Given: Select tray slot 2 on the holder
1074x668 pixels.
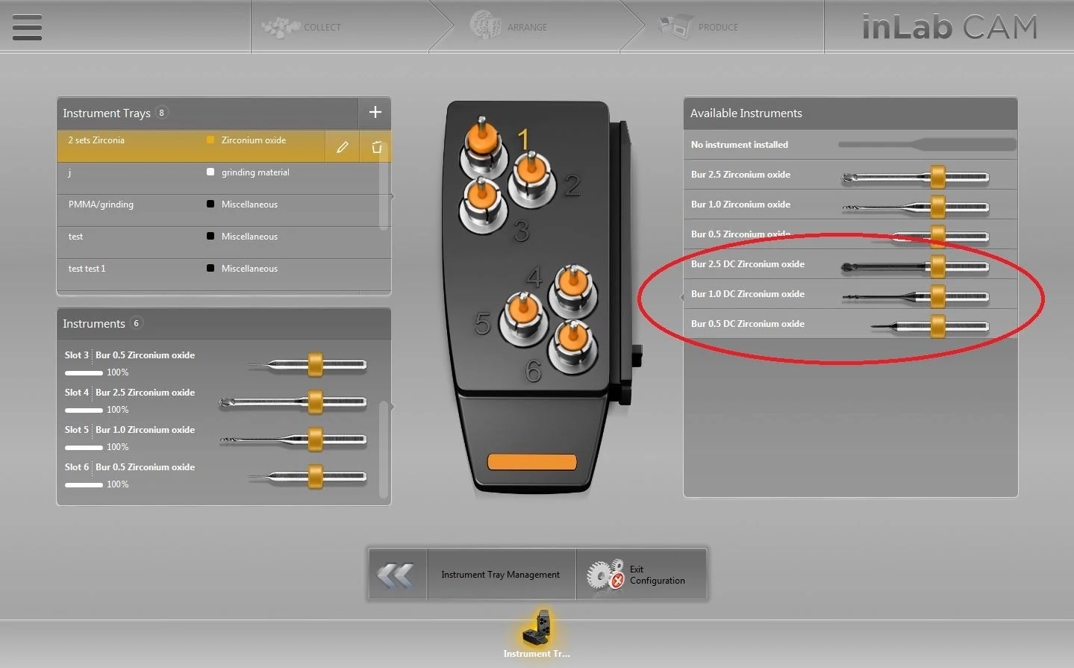Looking at the screenshot, I should (x=531, y=179).
